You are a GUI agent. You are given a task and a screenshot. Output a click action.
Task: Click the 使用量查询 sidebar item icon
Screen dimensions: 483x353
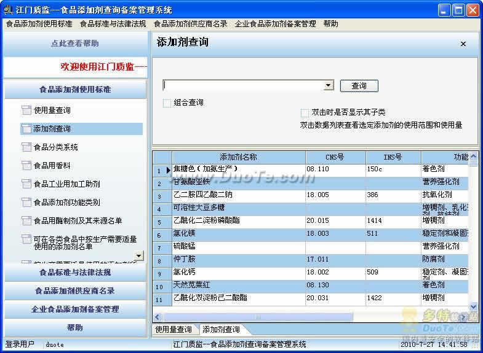click(26, 111)
